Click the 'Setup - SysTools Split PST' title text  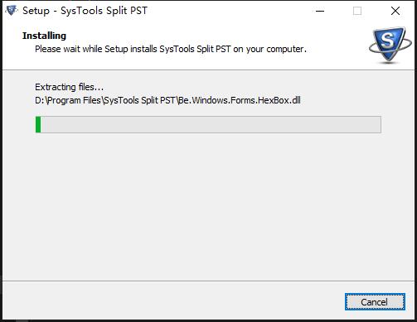pos(85,11)
